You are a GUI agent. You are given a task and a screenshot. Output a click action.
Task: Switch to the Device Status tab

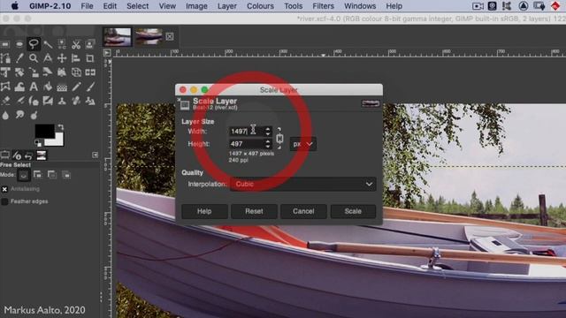tap(17, 155)
